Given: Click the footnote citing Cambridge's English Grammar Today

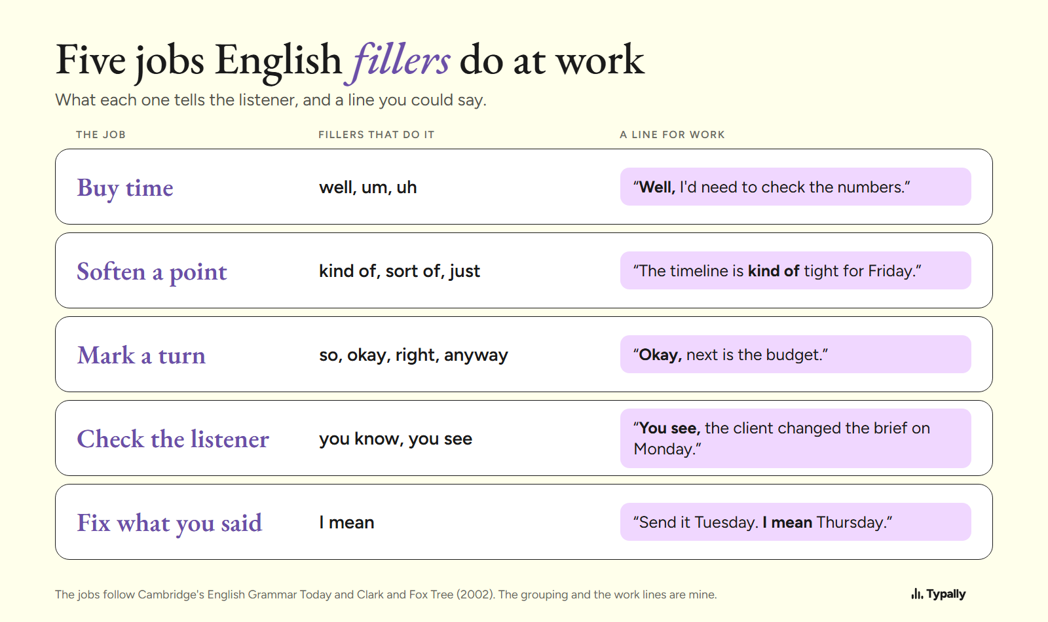Looking at the screenshot, I should [386, 595].
